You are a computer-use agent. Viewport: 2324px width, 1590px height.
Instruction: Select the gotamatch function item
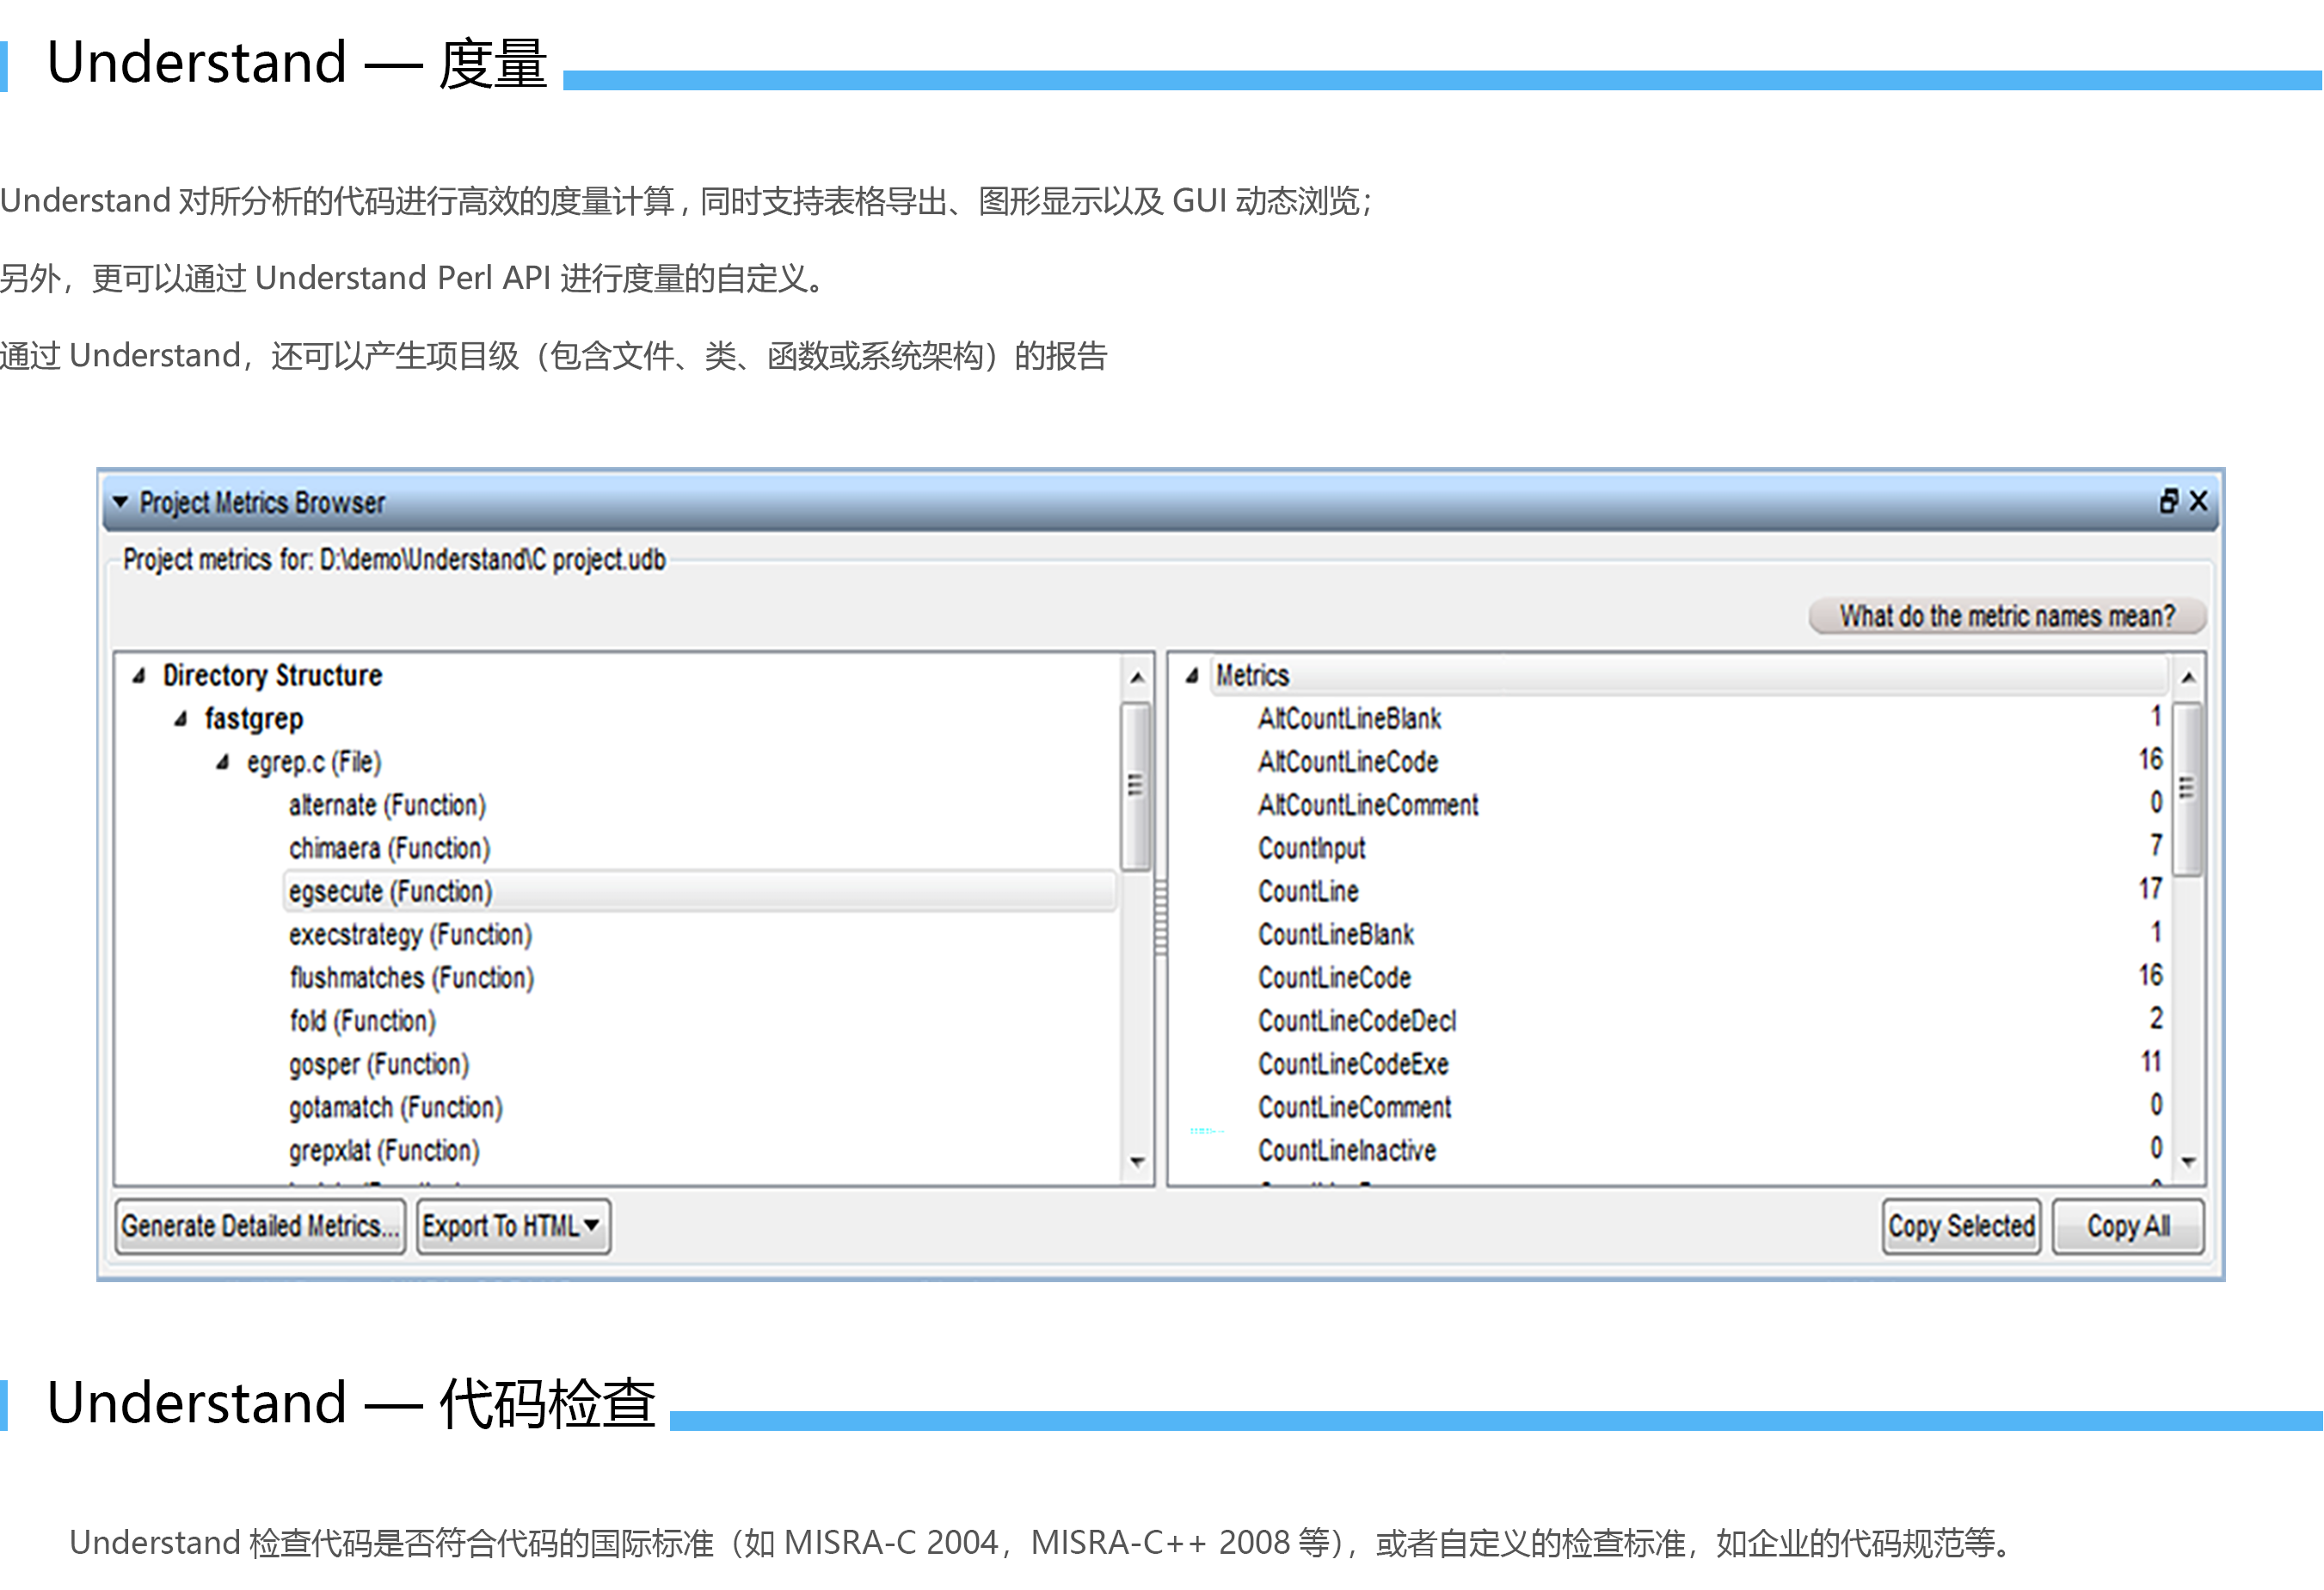point(395,1108)
